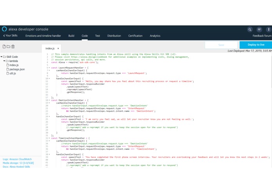Click the util.js file icon

(x=7, y=73)
